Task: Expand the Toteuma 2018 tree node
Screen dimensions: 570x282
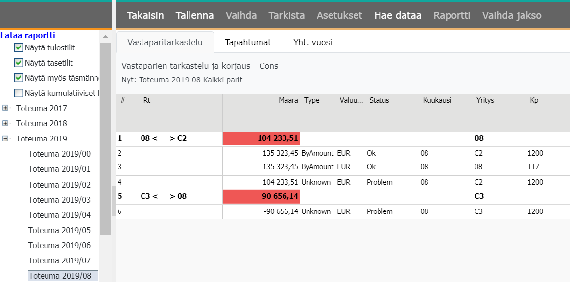Action: pyautogui.click(x=5, y=123)
